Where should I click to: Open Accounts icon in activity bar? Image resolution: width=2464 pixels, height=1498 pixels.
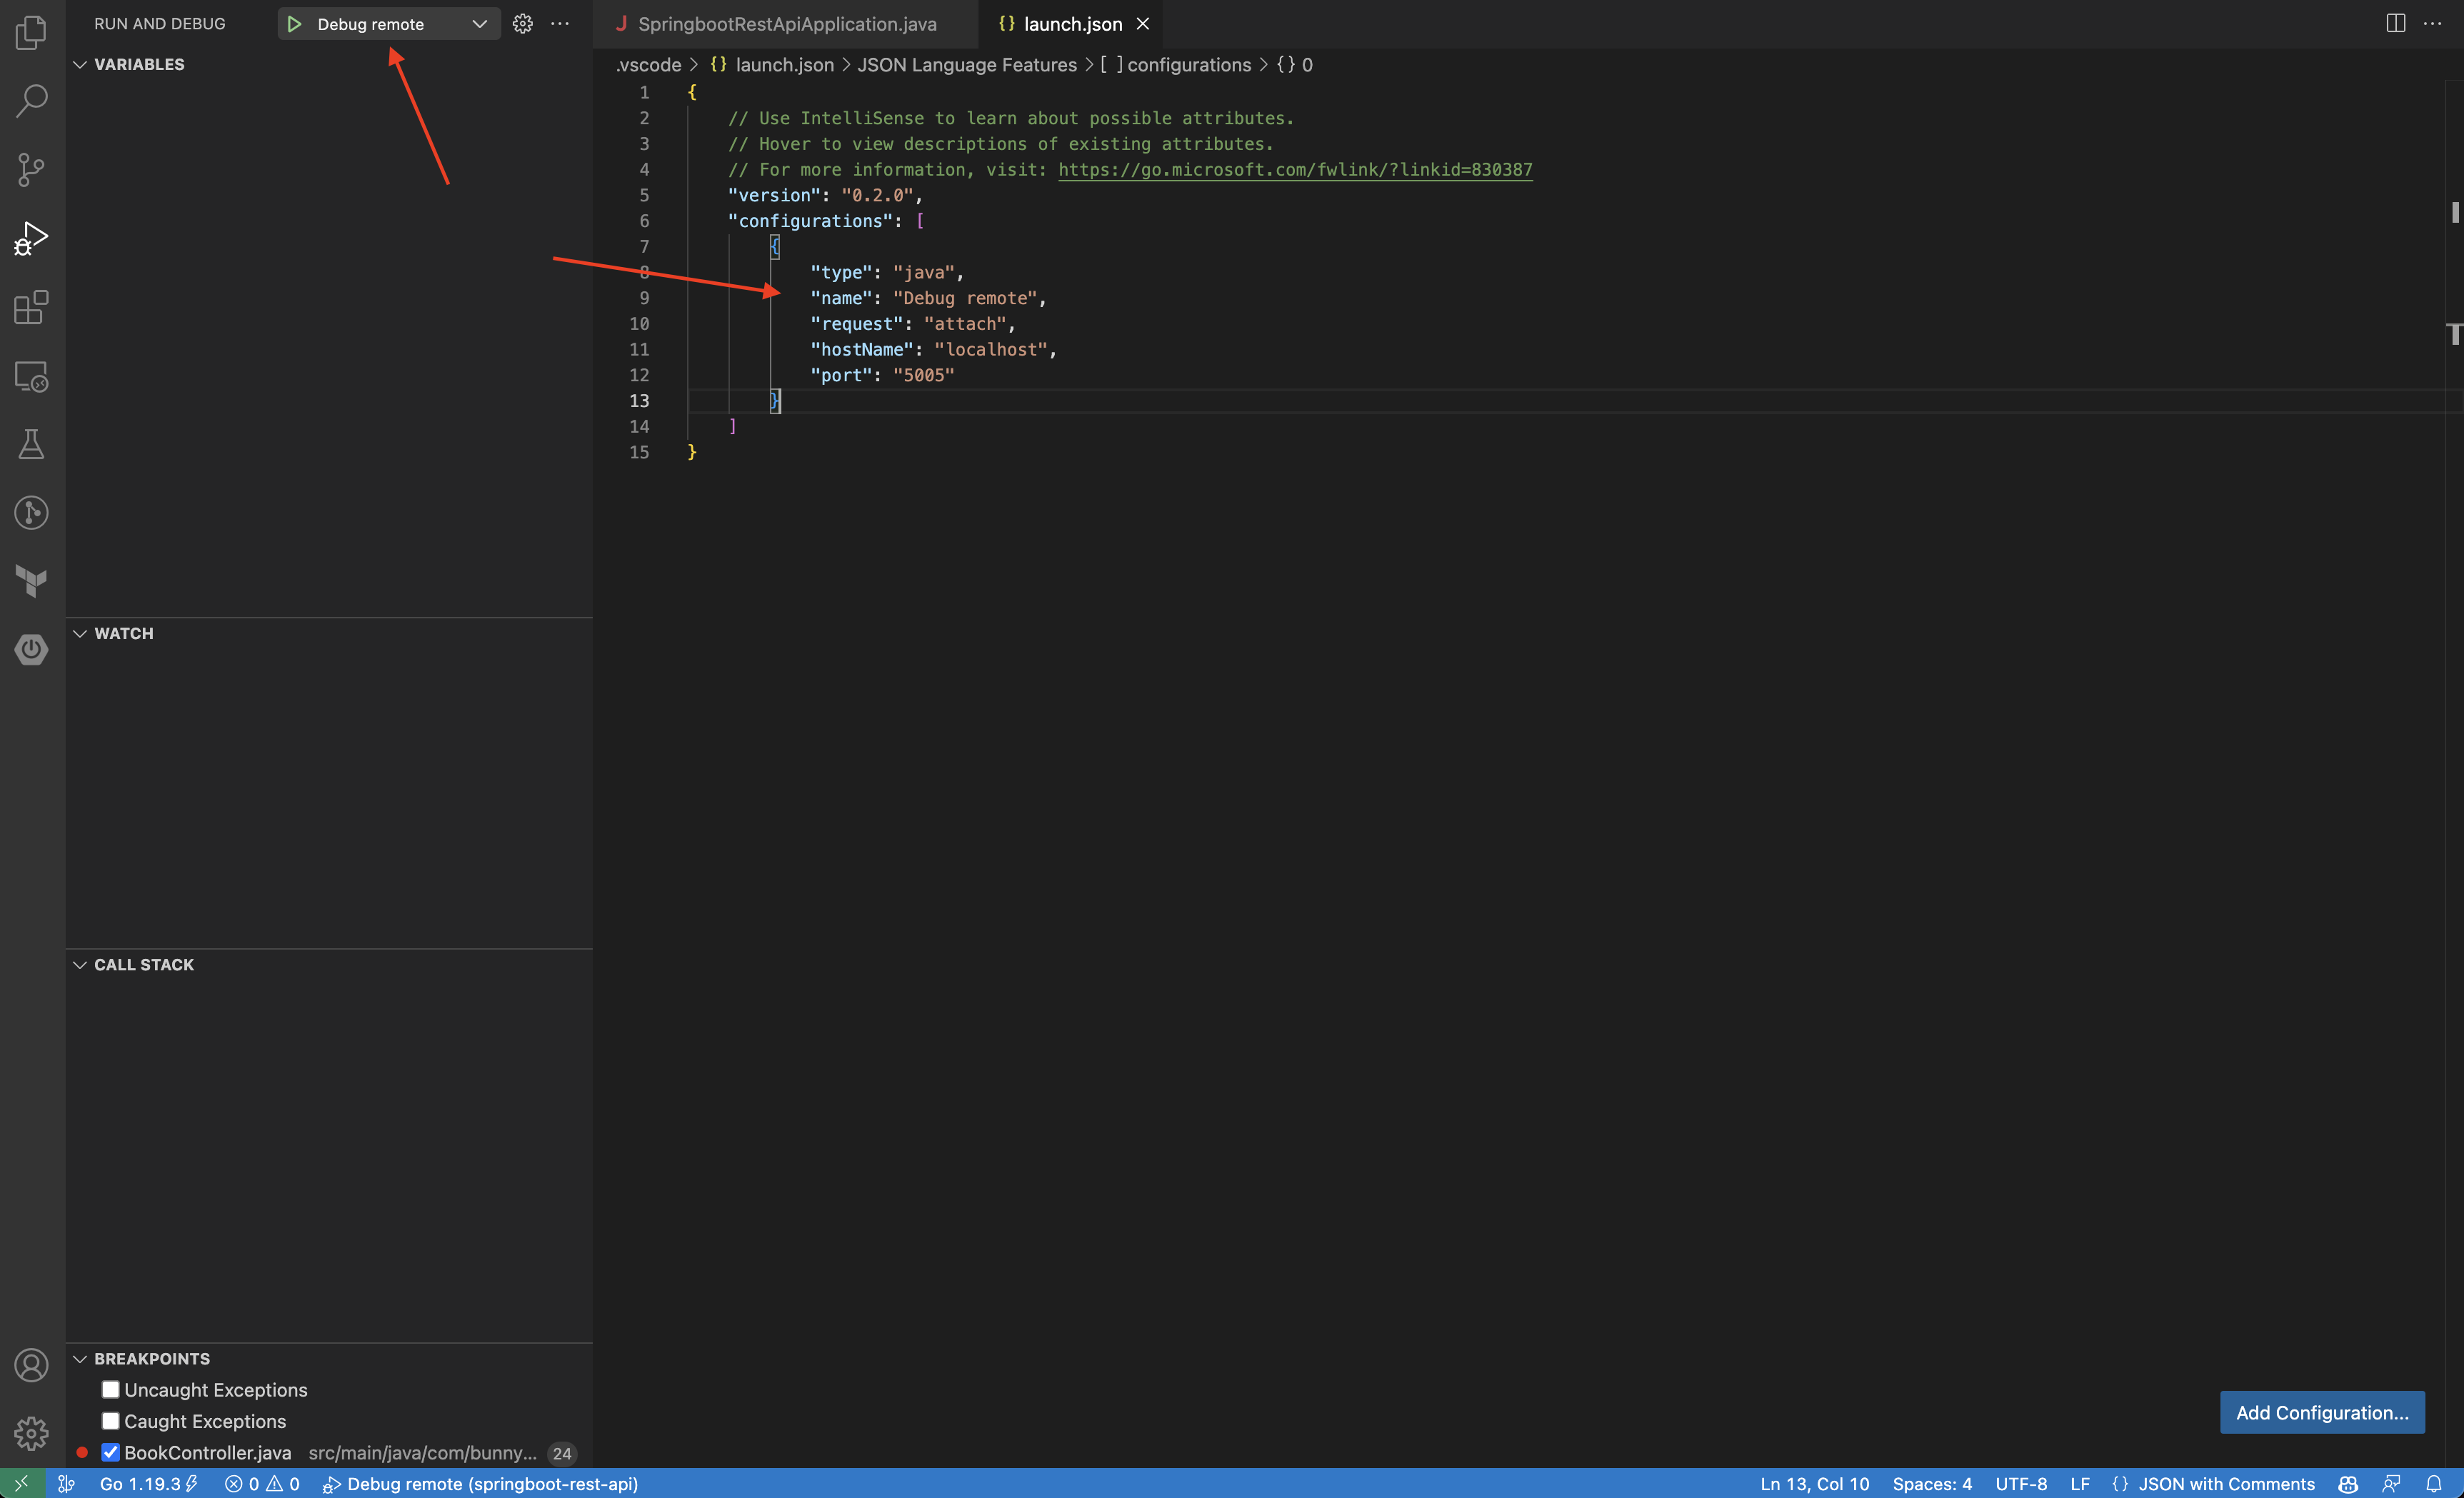(x=32, y=1365)
